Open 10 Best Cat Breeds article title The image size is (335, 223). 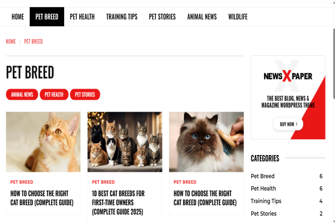click(x=118, y=202)
